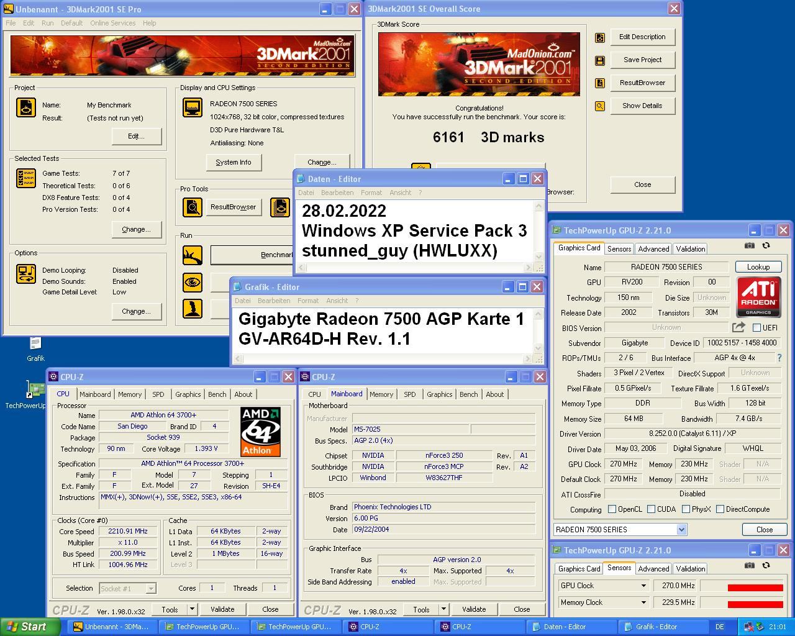Toggle the PhysX checkbox

(x=686, y=509)
